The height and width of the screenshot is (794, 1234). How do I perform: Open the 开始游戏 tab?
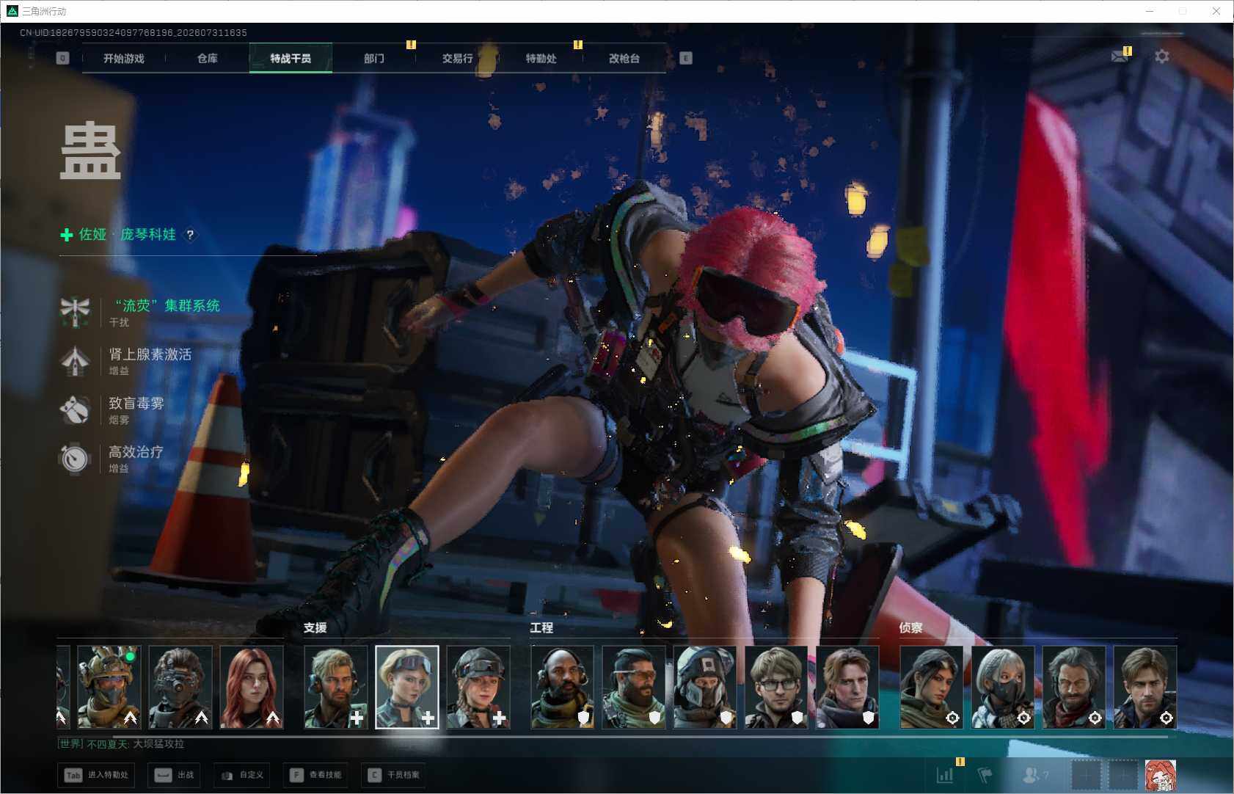pyautogui.click(x=124, y=59)
